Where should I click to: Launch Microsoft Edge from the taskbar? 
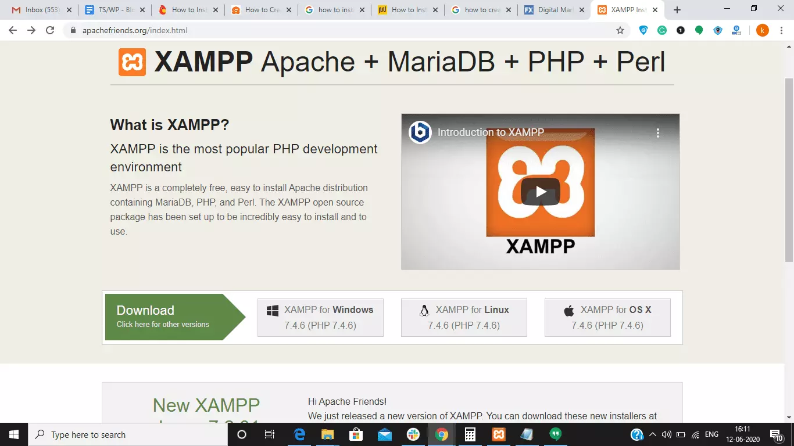[x=300, y=434]
